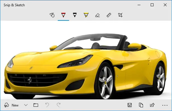Open the Ruler tool
This screenshot has height=111, width=172.
point(109,15)
